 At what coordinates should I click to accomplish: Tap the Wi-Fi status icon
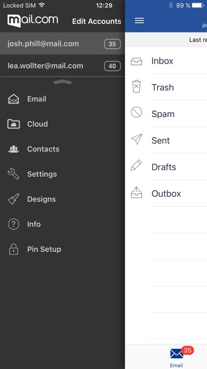click(42, 5)
